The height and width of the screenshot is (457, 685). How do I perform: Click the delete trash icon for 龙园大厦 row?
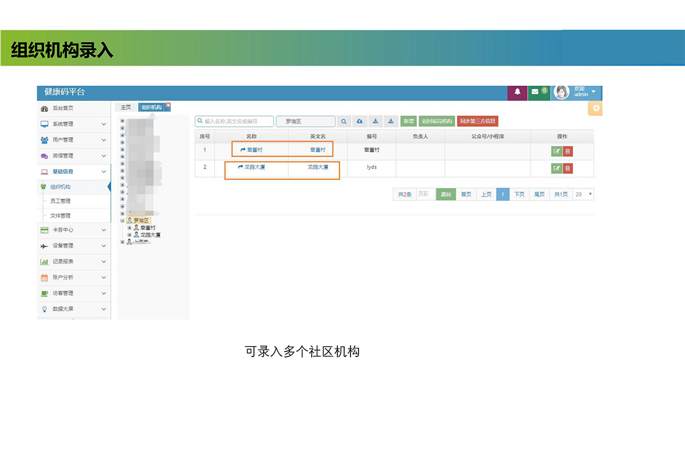coord(567,169)
